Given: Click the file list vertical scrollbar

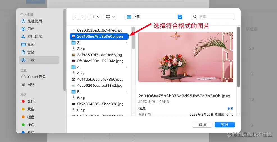Looking at the screenshot, I should pyautogui.click(x=134, y=38).
